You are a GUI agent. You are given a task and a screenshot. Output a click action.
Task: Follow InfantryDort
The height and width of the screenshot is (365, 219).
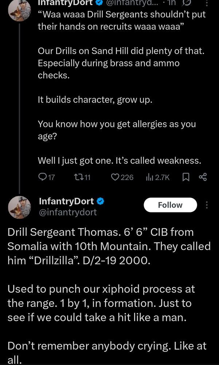(170, 205)
